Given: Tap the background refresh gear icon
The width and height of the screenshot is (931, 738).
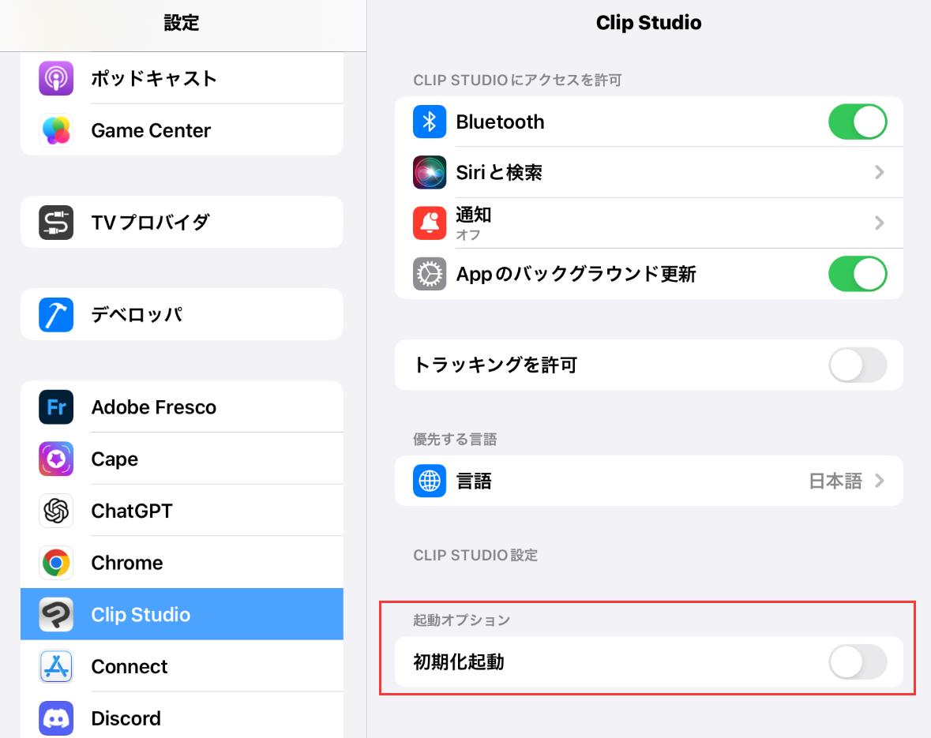Looking at the screenshot, I should click(x=430, y=274).
